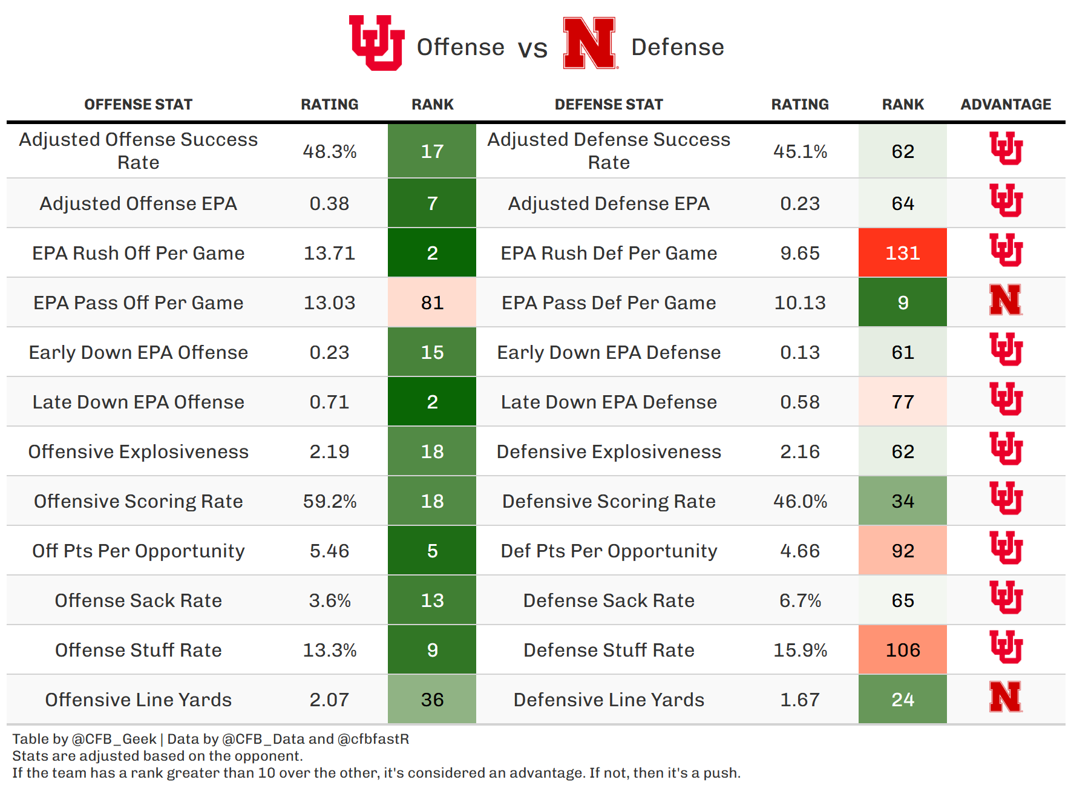Click the Utah advantage logo for Sack Rate row

tap(1006, 597)
